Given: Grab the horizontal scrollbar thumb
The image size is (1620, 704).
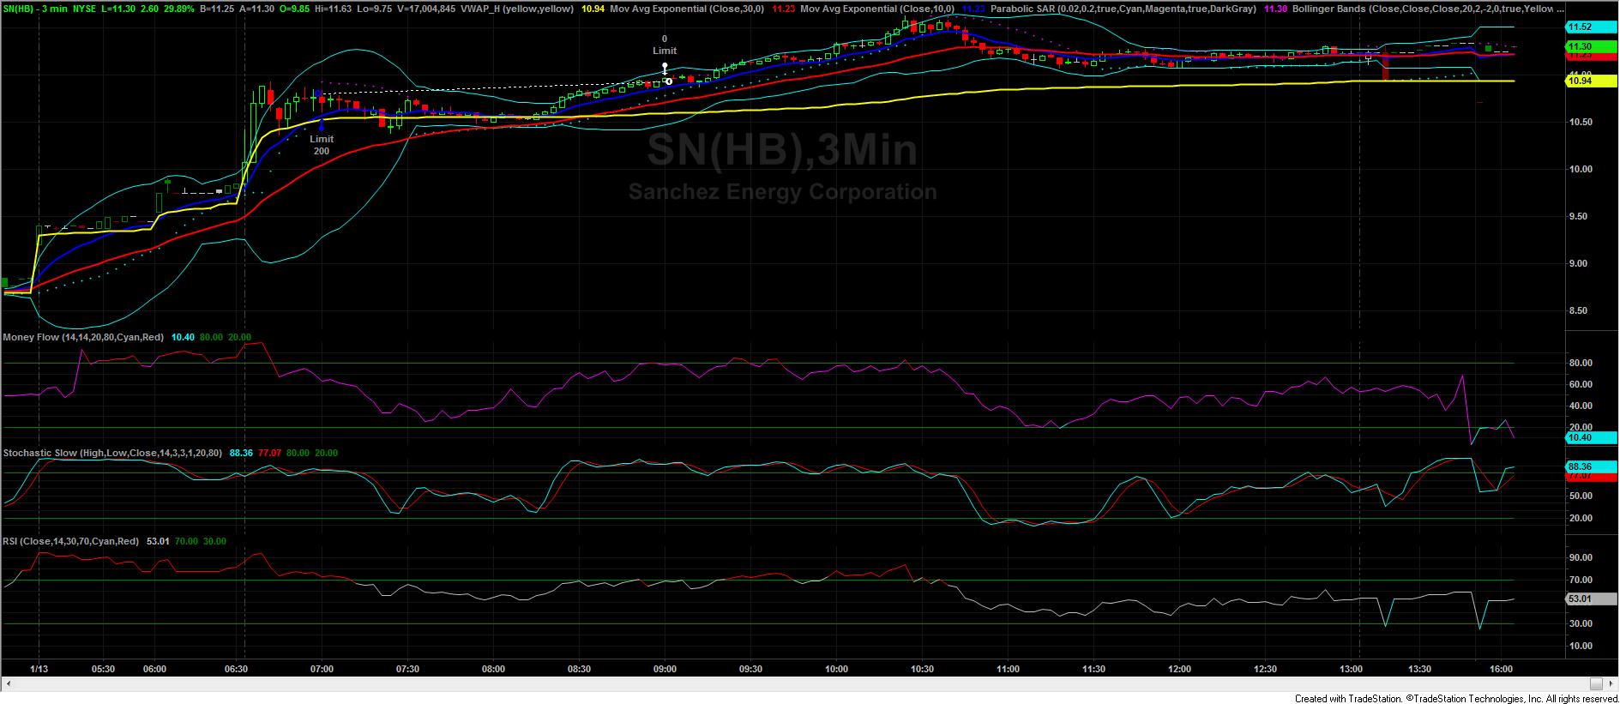Looking at the screenshot, I should click(1597, 683).
